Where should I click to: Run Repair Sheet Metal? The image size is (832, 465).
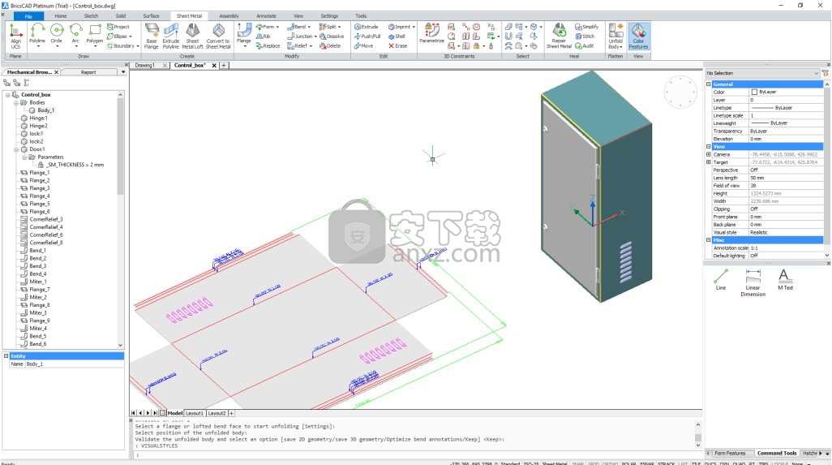(x=559, y=36)
